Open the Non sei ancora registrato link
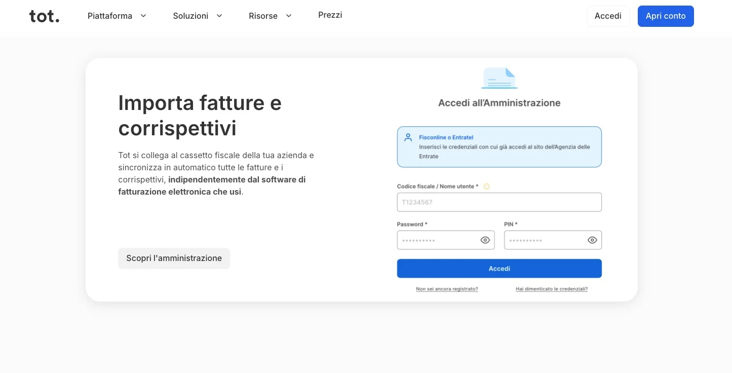The width and height of the screenshot is (732, 373). pos(446,289)
